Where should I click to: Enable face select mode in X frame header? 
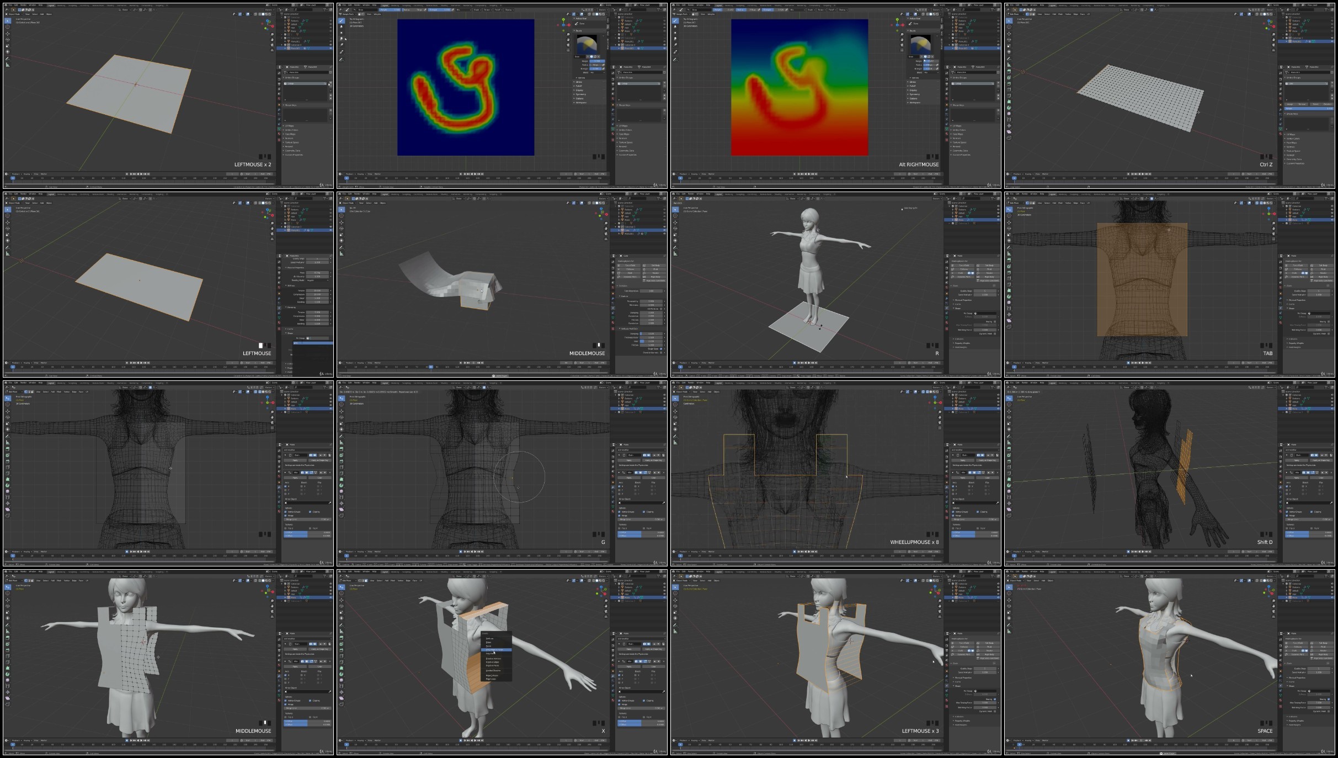point(366,581)
